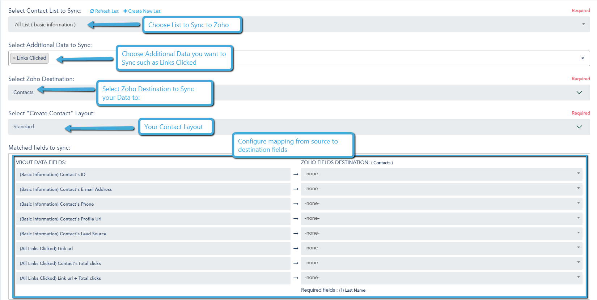Click the Create New List link
Image resolution: width=597 pixels, height=300 pixels.
click(142, 11)
